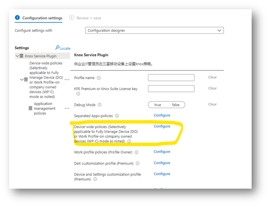Collapse the Knox Service Plugin tree node

17,56
